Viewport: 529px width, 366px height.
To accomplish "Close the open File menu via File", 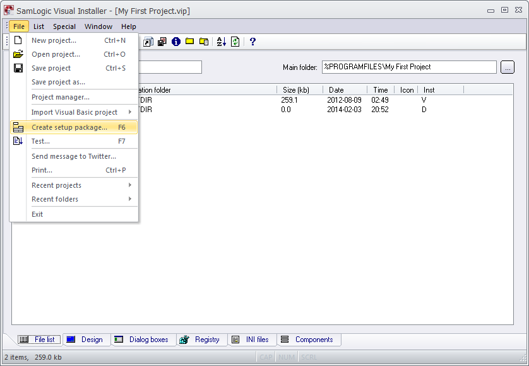I will coord(19,26).
